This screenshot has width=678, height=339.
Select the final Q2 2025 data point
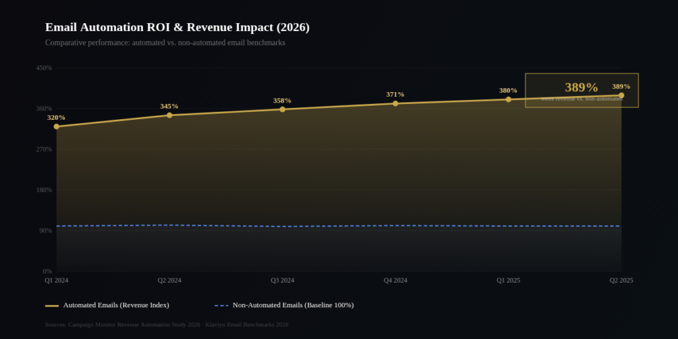click(x=621, y=95)
